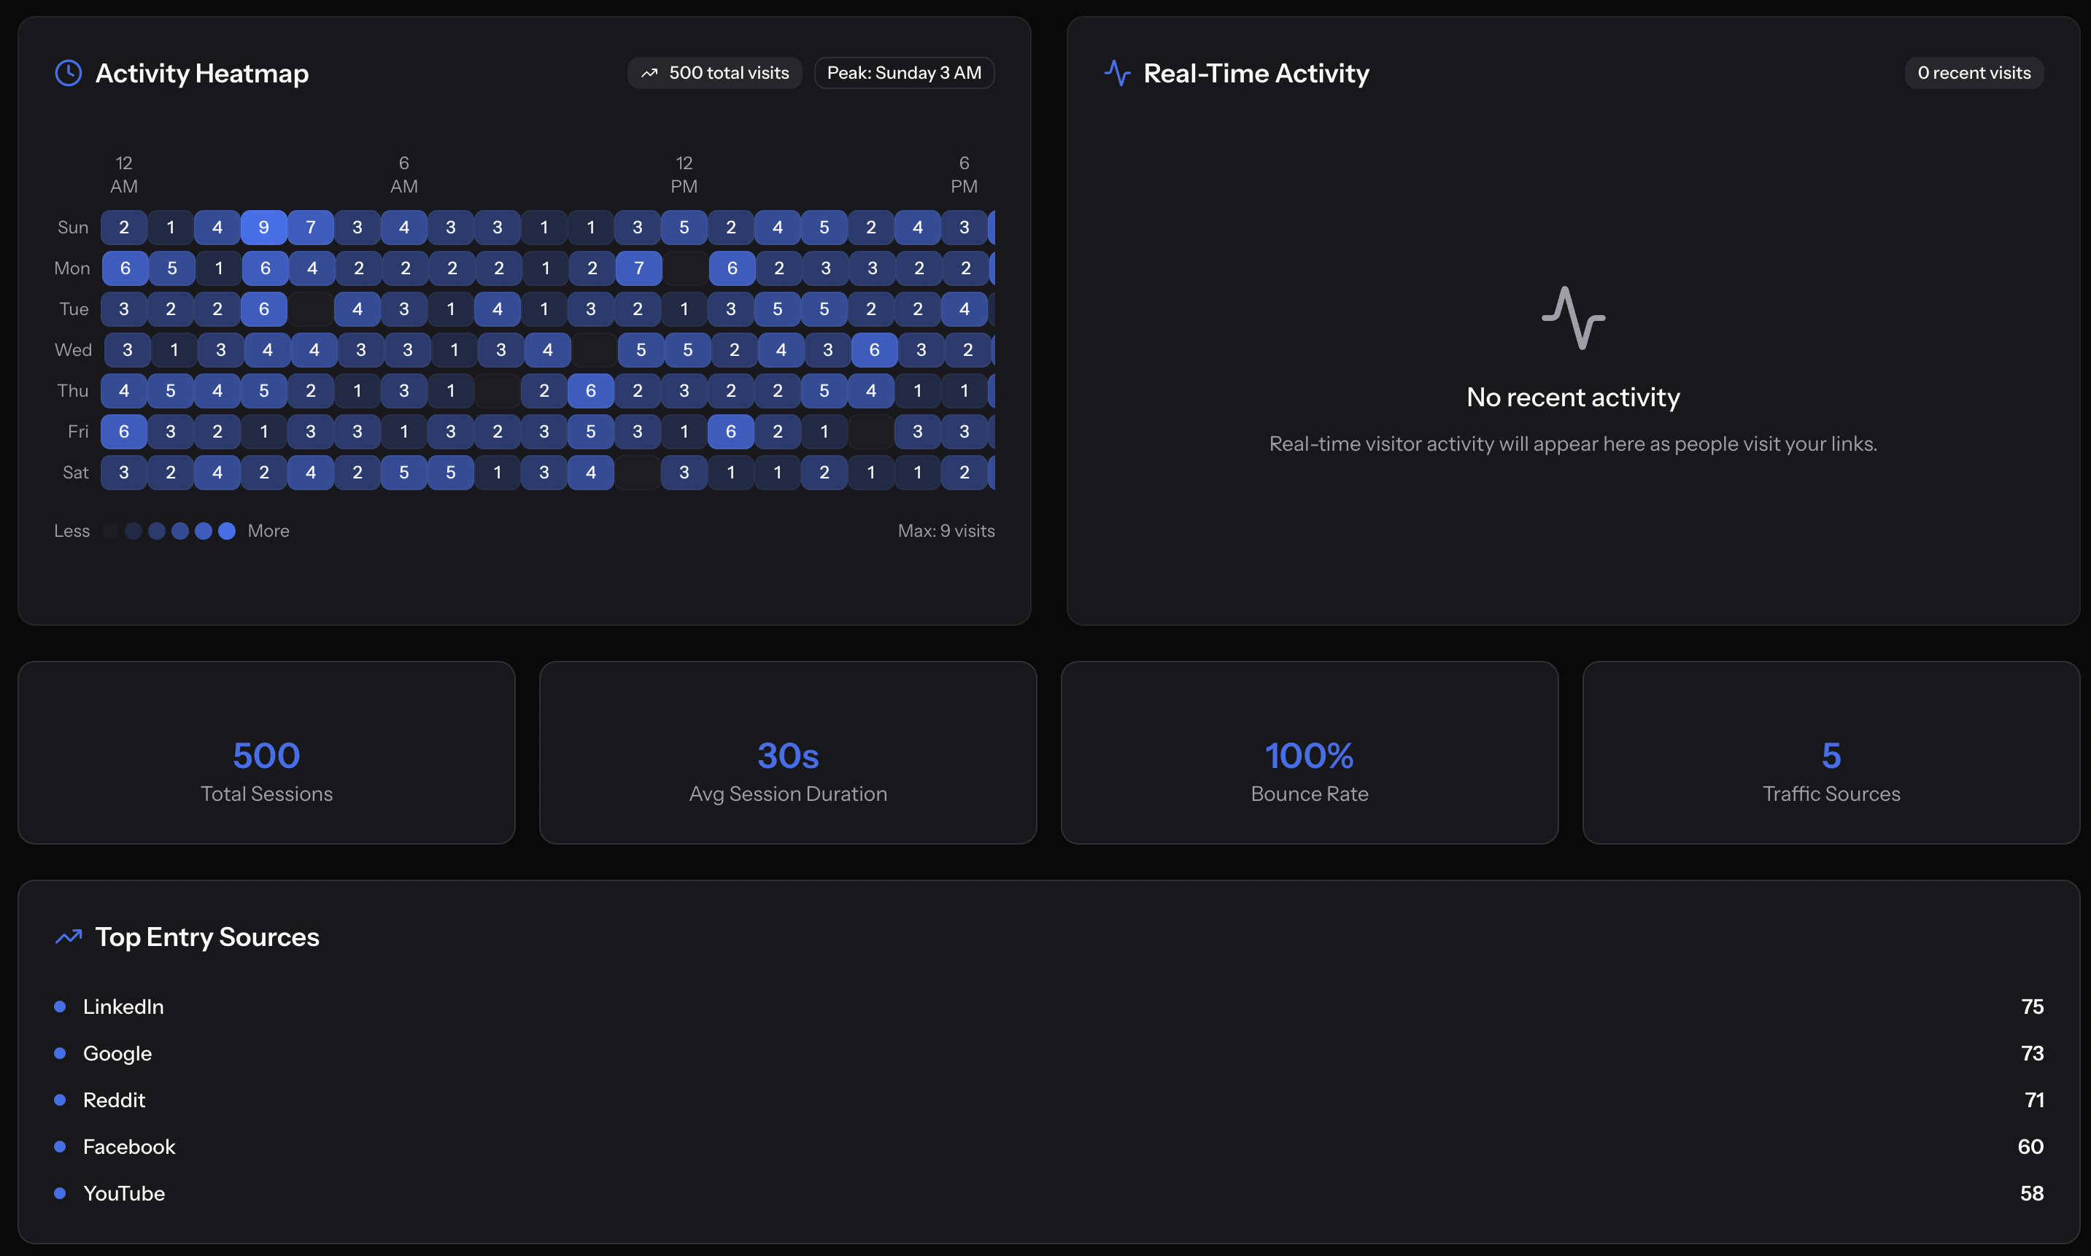Select the Google entry source row
This screenshot has height=1256, width=2091.
click(x=1049, y=1053)
